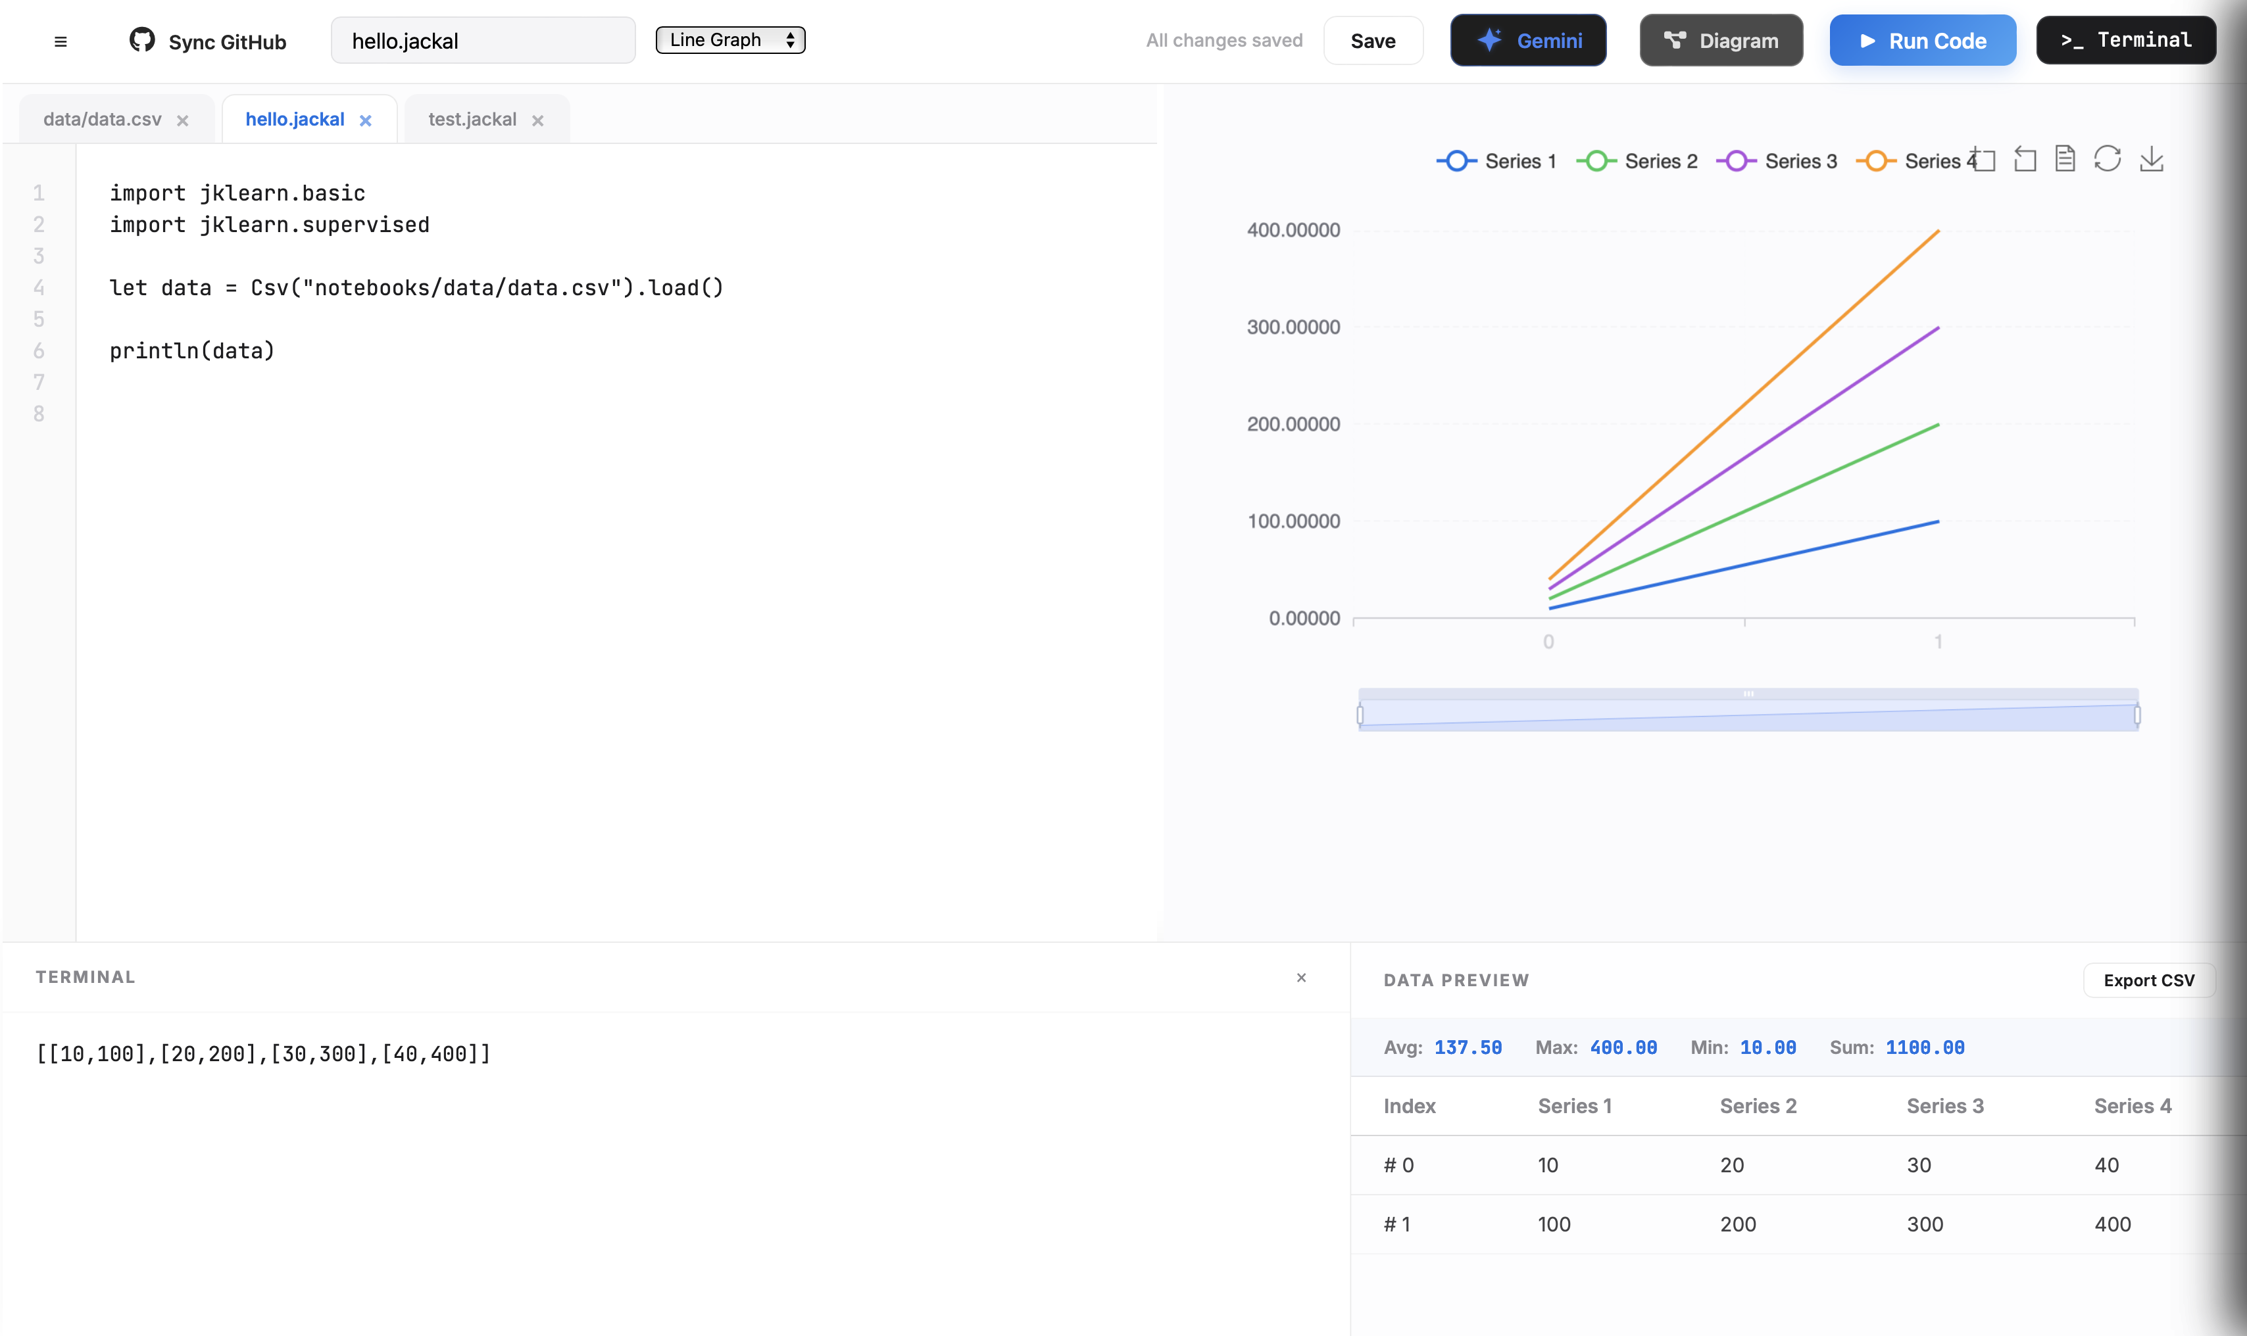Open the chart data view icon
The width and height of the screenshot is (2247, 1336).
coord(2065,159)
